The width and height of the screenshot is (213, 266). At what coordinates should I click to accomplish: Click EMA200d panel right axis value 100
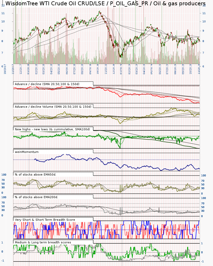[203, 198]
